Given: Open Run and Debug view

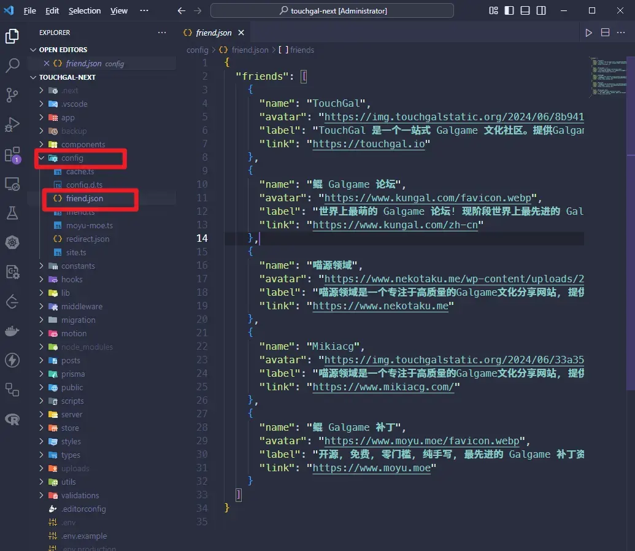Looking at the screenshot, I should click(12, 125).
